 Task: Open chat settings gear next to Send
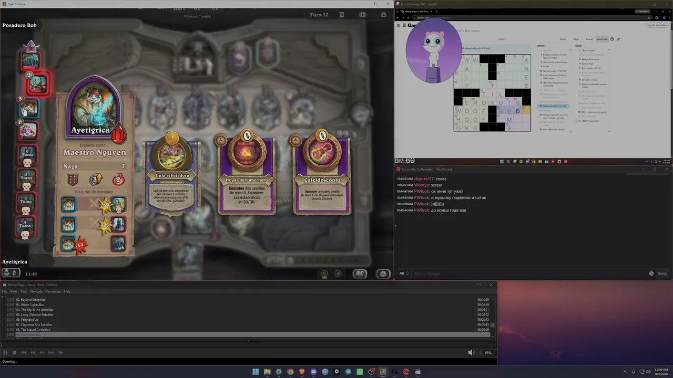click(651, 274)
